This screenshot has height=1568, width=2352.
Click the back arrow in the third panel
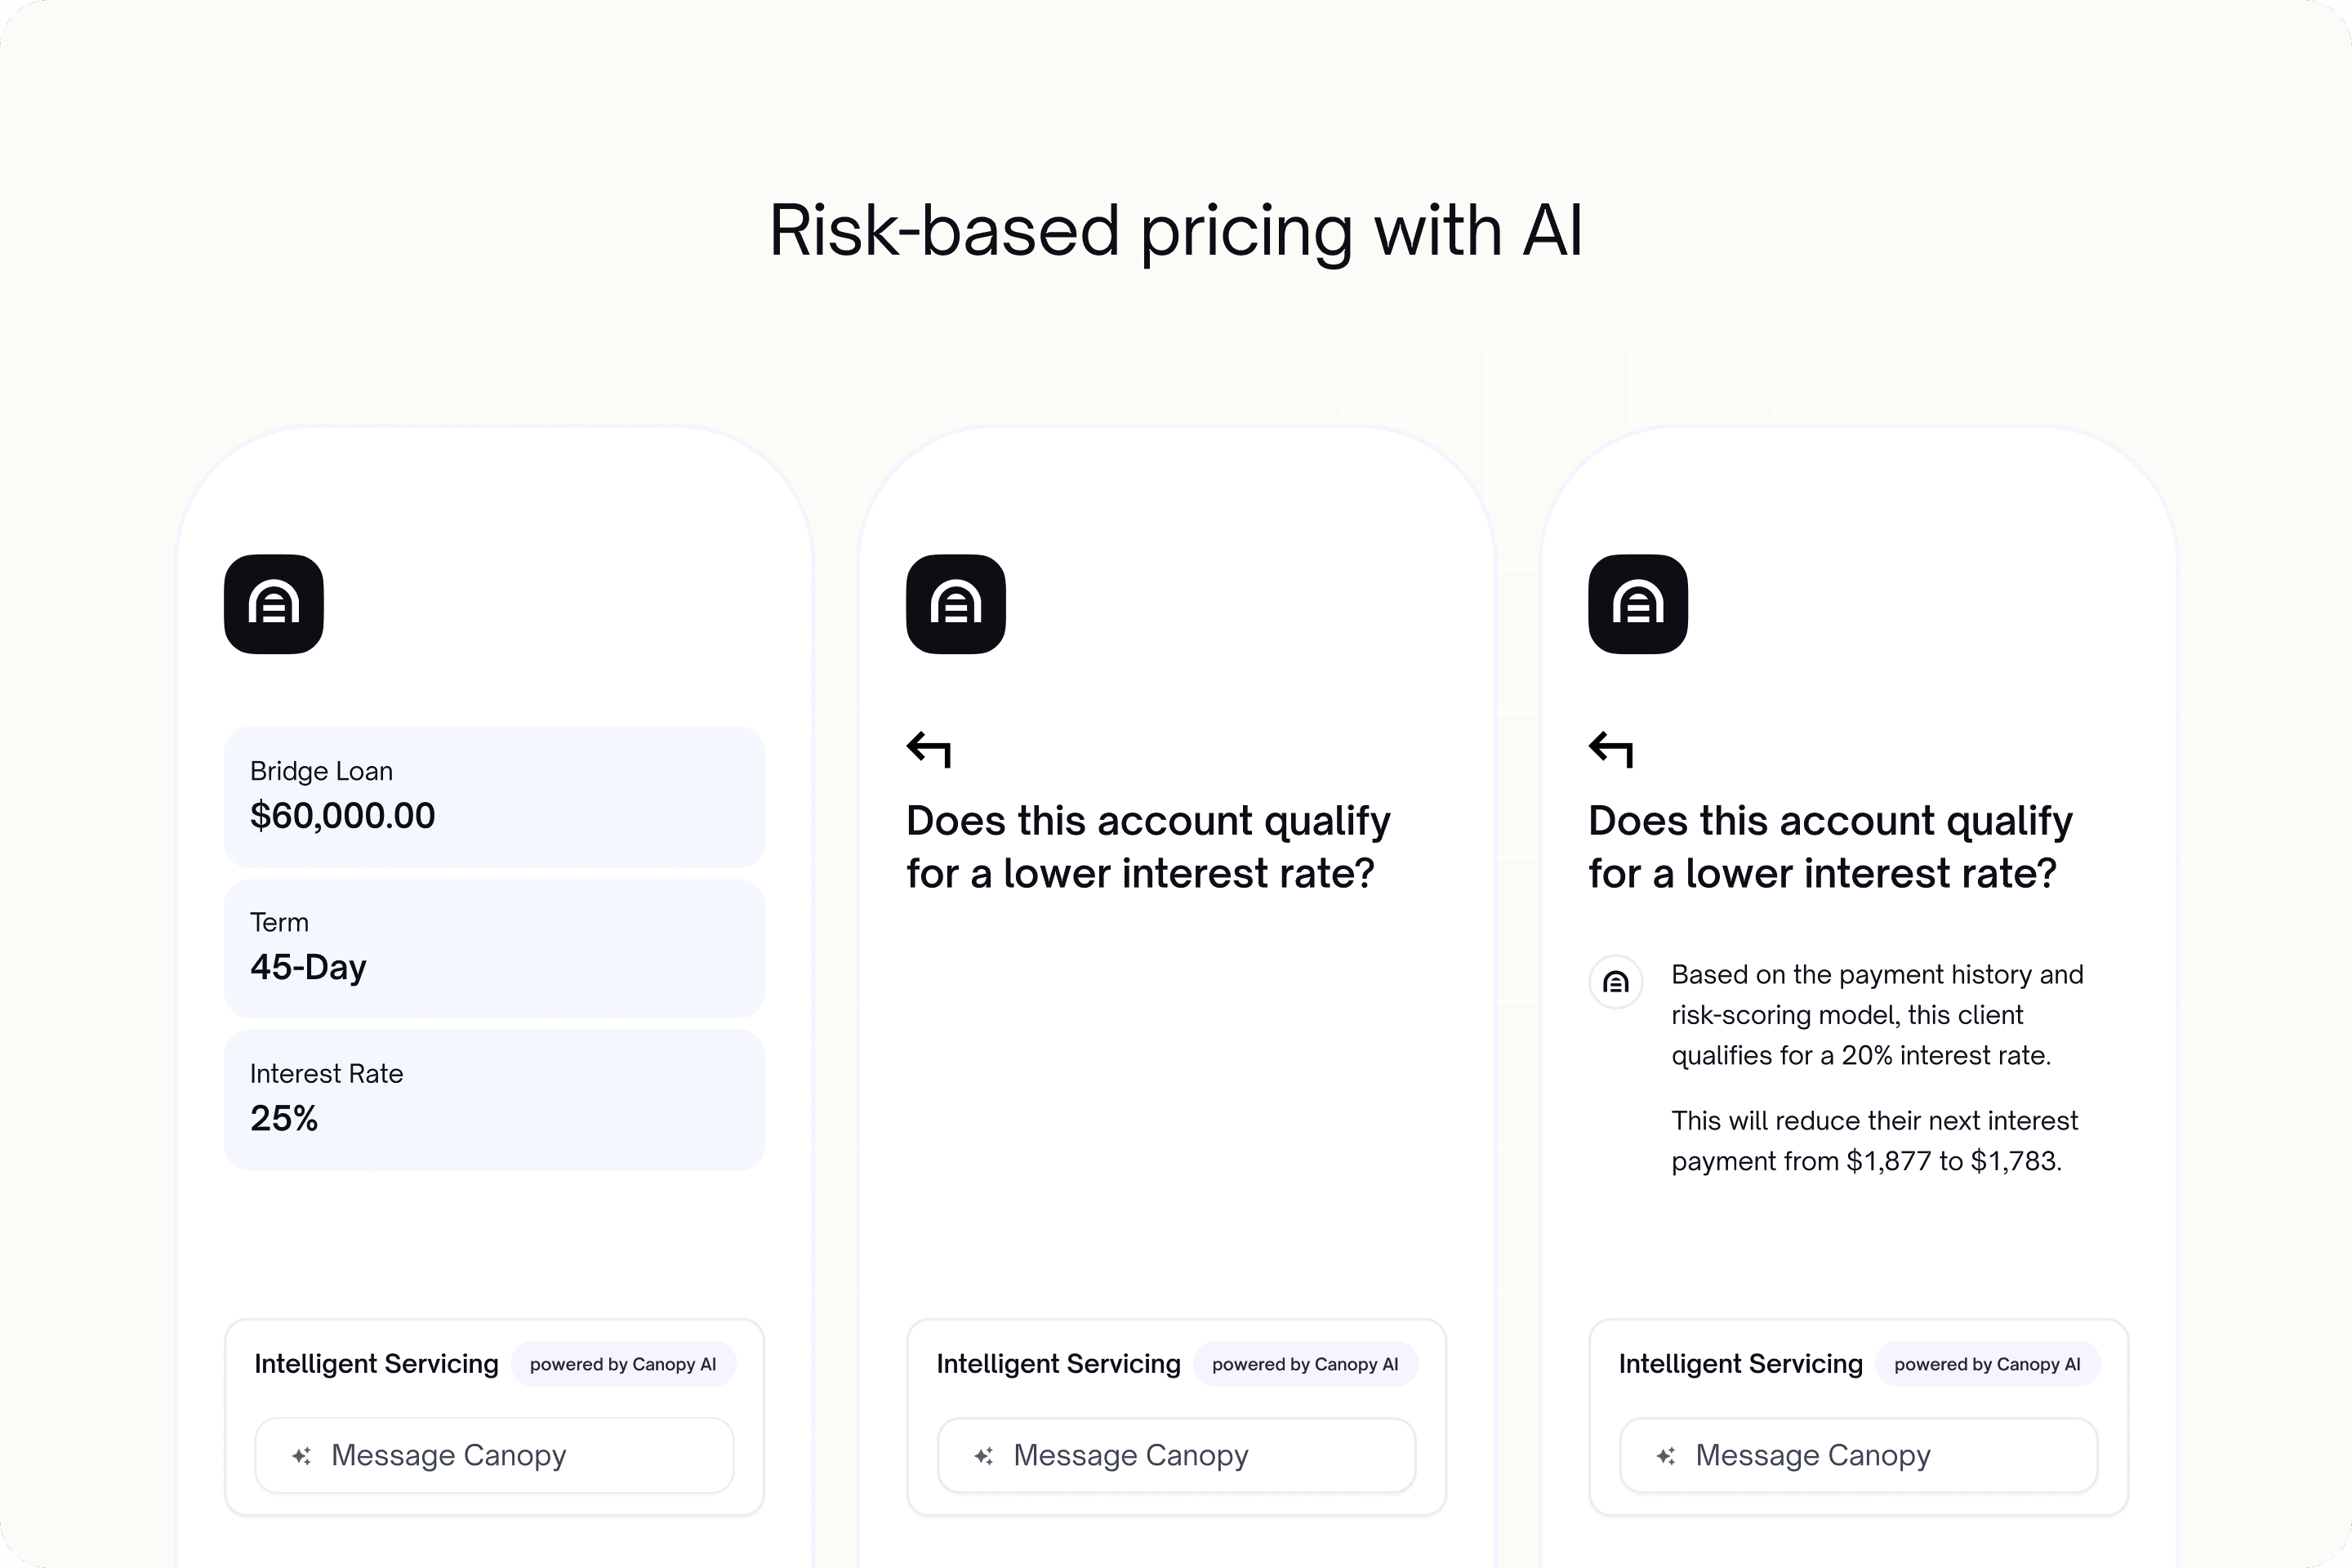tap(1611, 749)
